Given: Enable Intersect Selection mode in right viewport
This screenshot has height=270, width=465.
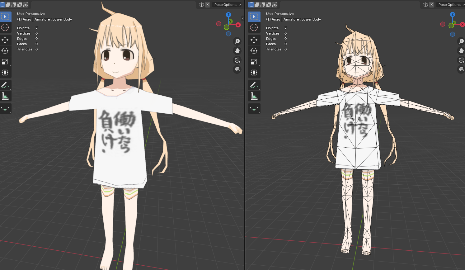Looking at the screenshot, I should coord(275,5).
